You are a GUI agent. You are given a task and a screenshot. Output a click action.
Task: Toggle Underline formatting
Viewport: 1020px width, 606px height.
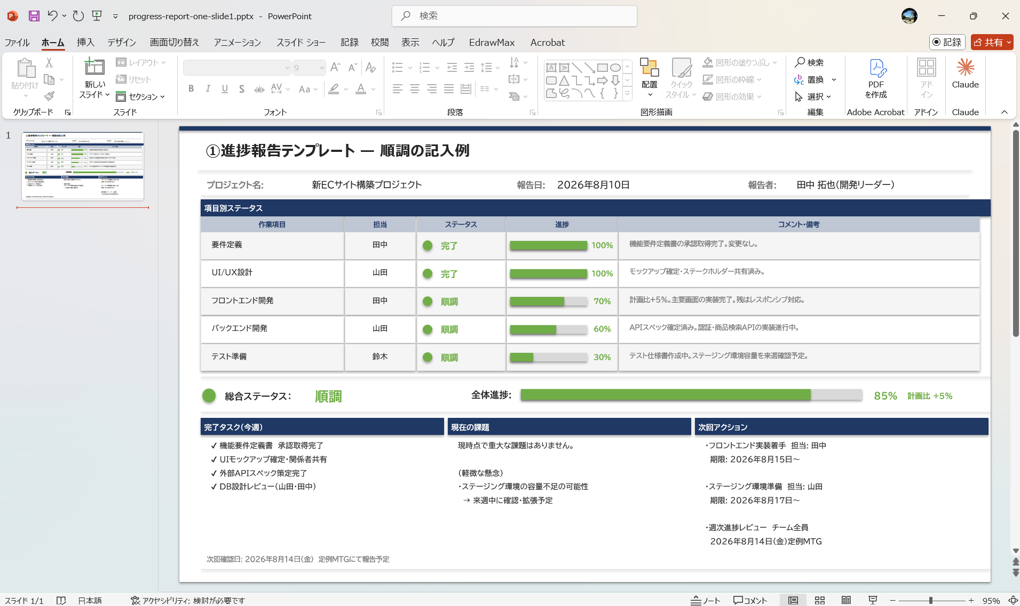pyautogui.click(x=225, y=89)
